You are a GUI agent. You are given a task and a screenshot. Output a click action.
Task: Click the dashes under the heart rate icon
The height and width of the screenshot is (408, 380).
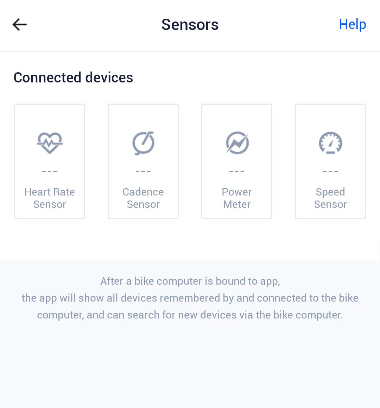pyautogui.click(x=50, y=172)
